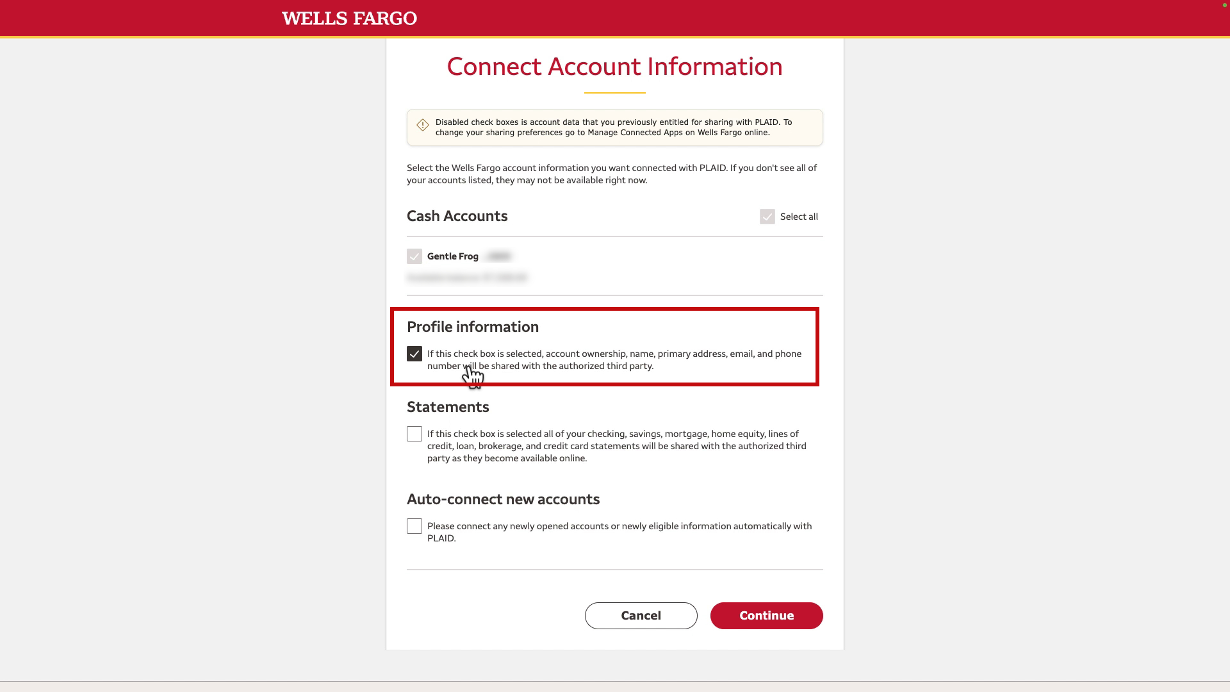
Task: Click the Cash Accounts heading
Action: tap(457, 216)
